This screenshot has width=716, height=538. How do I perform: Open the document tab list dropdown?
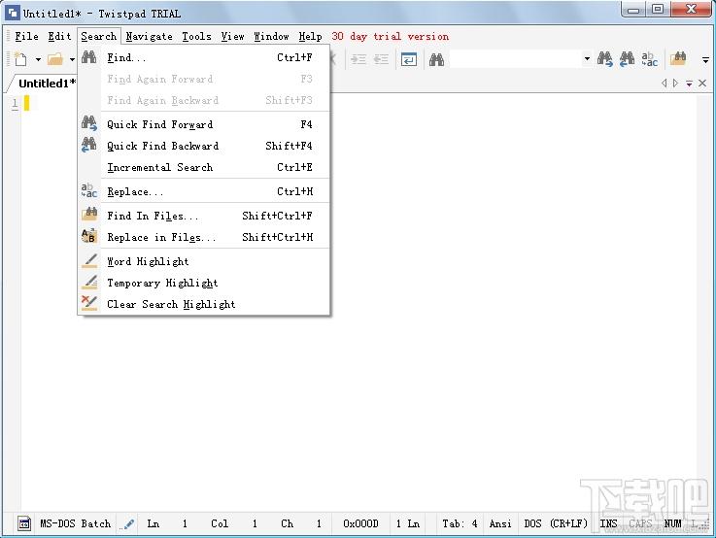(689, 84)
